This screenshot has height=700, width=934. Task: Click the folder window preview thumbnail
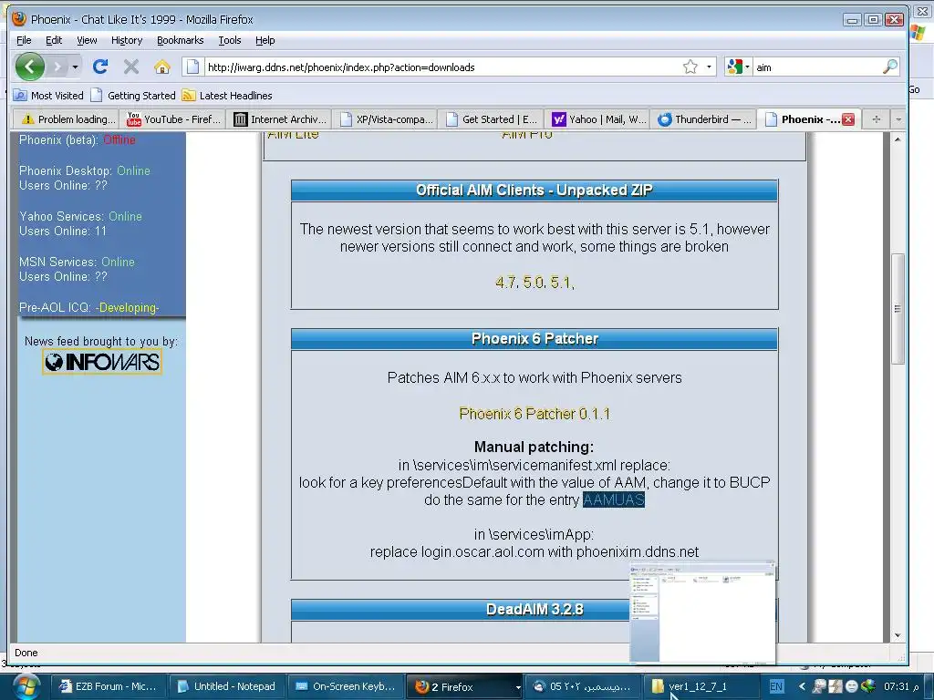click(703, 612)
